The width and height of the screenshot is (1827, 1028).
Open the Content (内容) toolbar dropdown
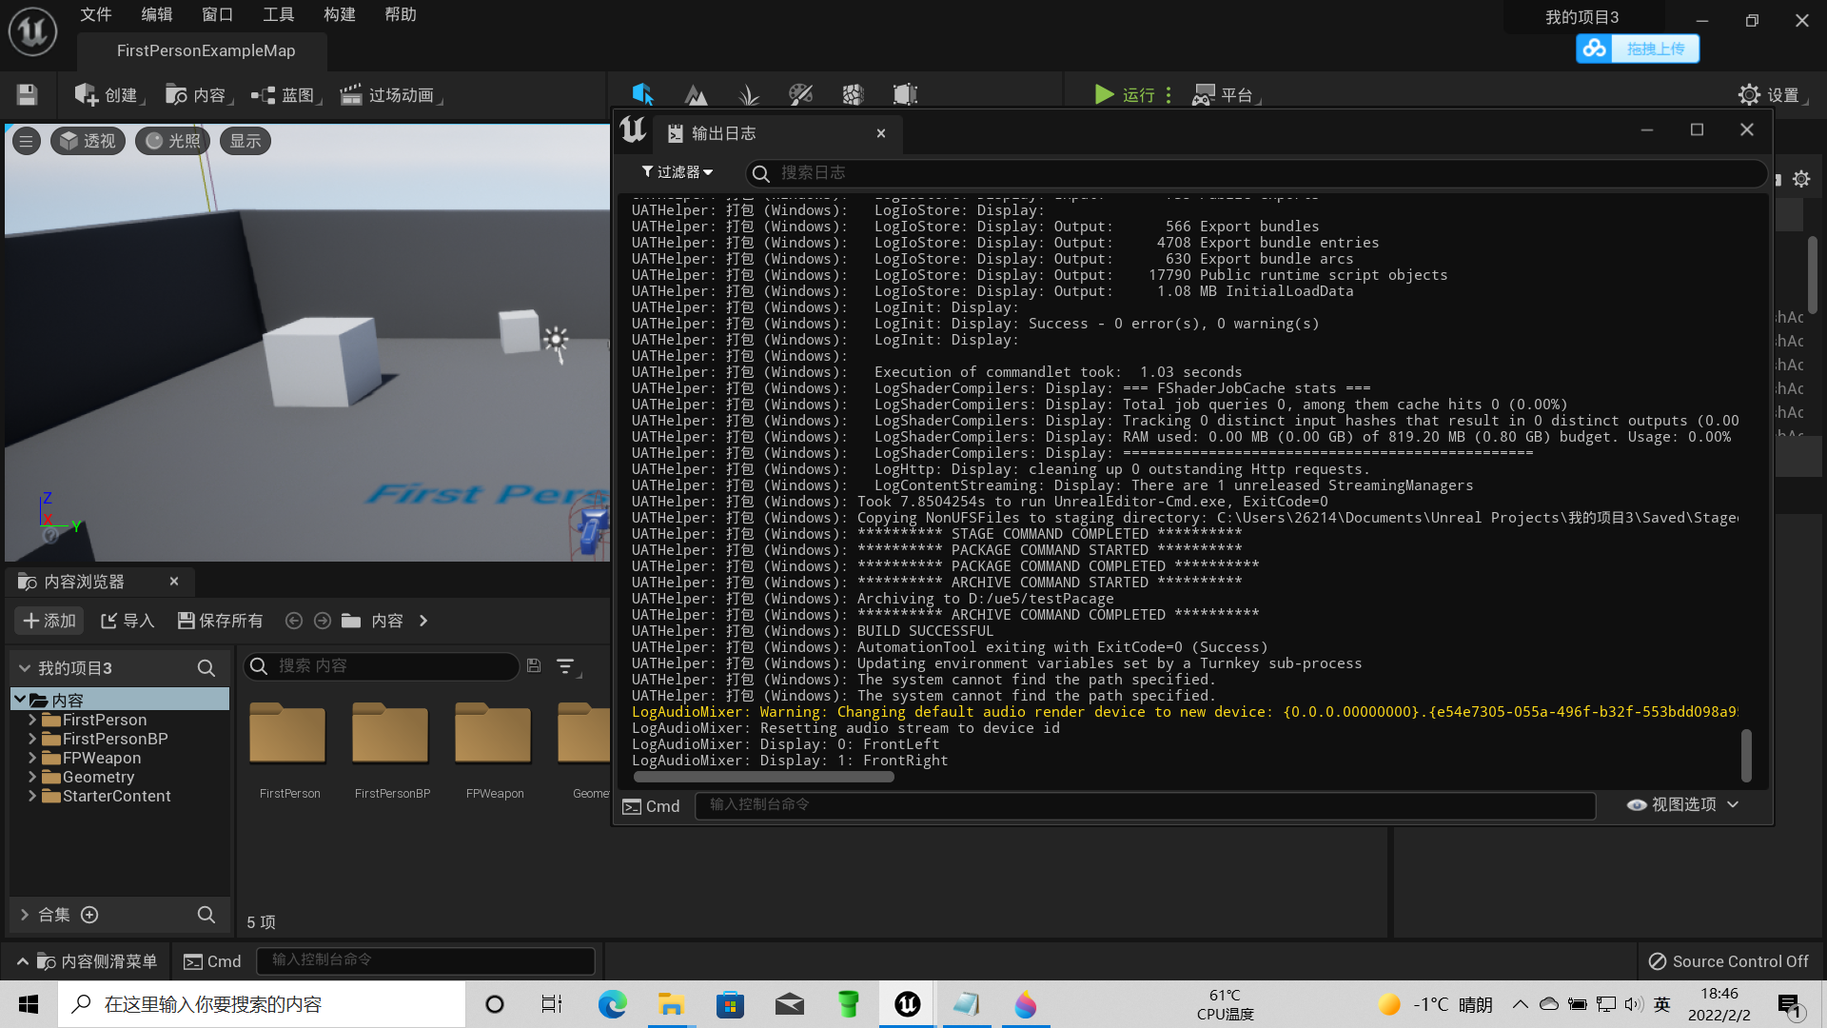click(x=198, y=94)
